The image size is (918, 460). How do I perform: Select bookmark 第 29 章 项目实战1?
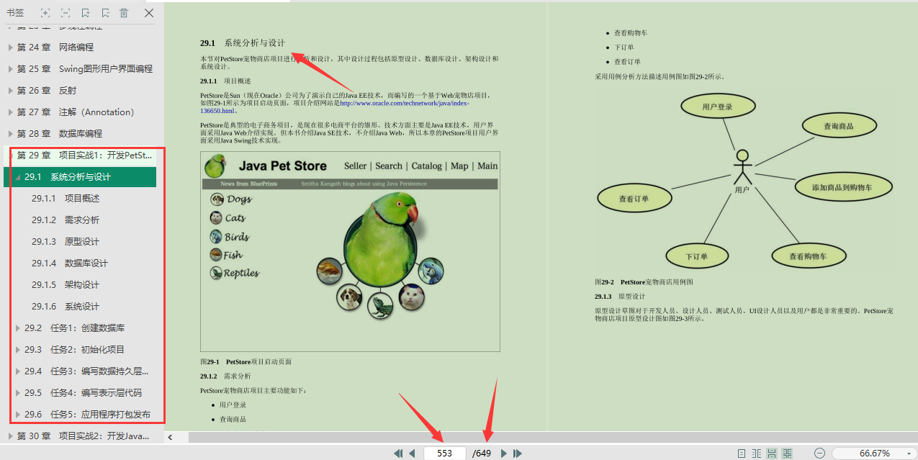85,155
